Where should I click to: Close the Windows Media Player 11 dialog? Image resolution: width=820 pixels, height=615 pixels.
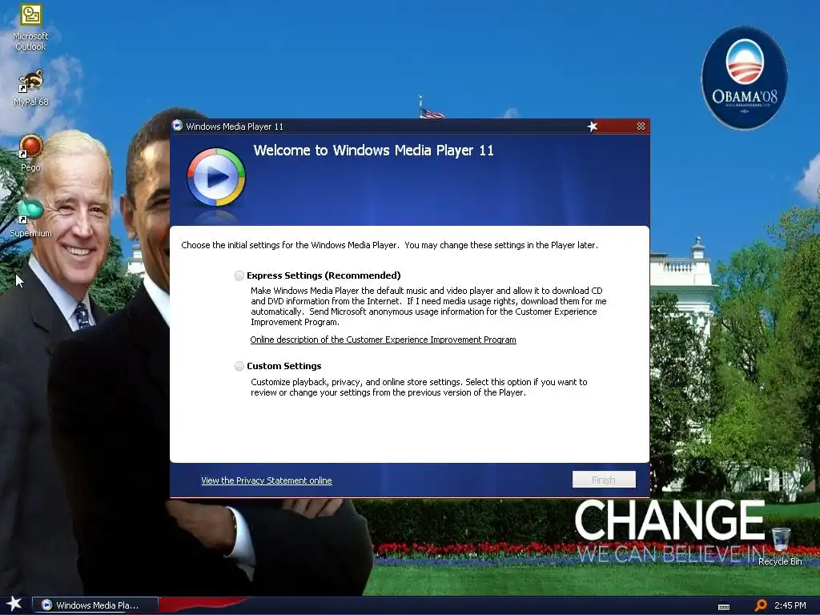coord(641,126)
